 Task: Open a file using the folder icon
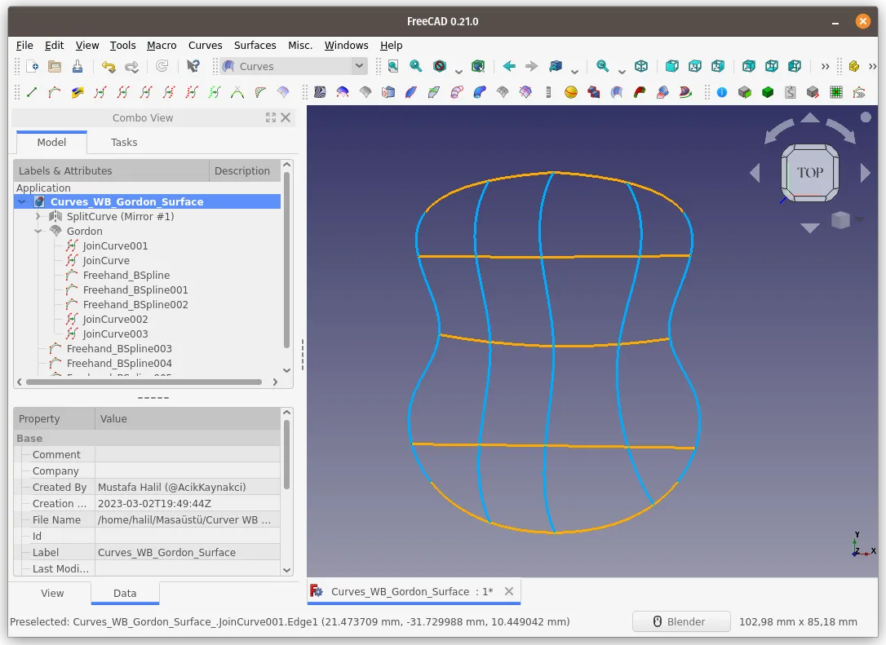point(55,67)
